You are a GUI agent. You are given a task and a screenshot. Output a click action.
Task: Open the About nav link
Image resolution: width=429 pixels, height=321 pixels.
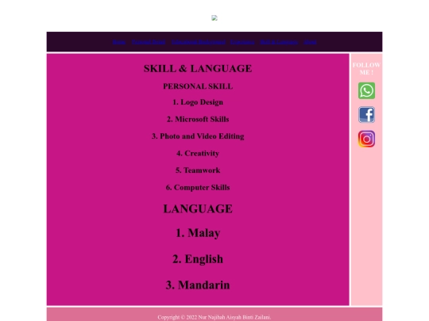point(311,42)
